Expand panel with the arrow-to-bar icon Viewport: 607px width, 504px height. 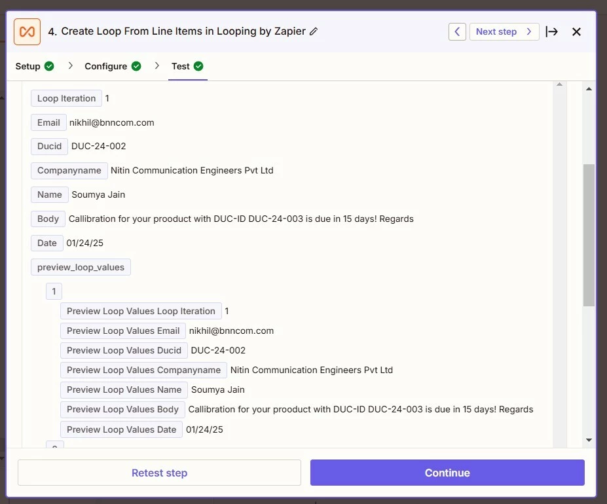tap(551, 31)
